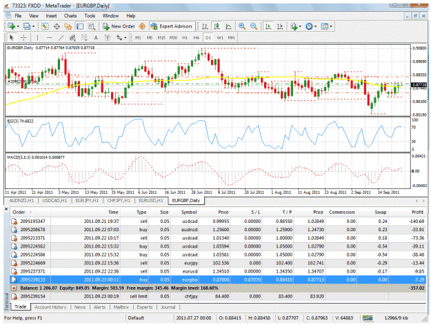The width and height of the screenshot is (431, 325).
Task: Click the New Chart toolbar icon
Action: tap(11, 26)
